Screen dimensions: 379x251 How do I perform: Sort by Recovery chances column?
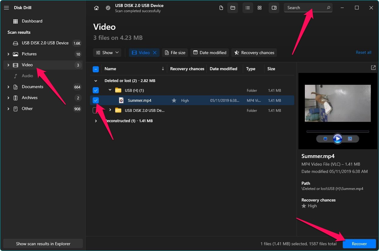(187, 69)
